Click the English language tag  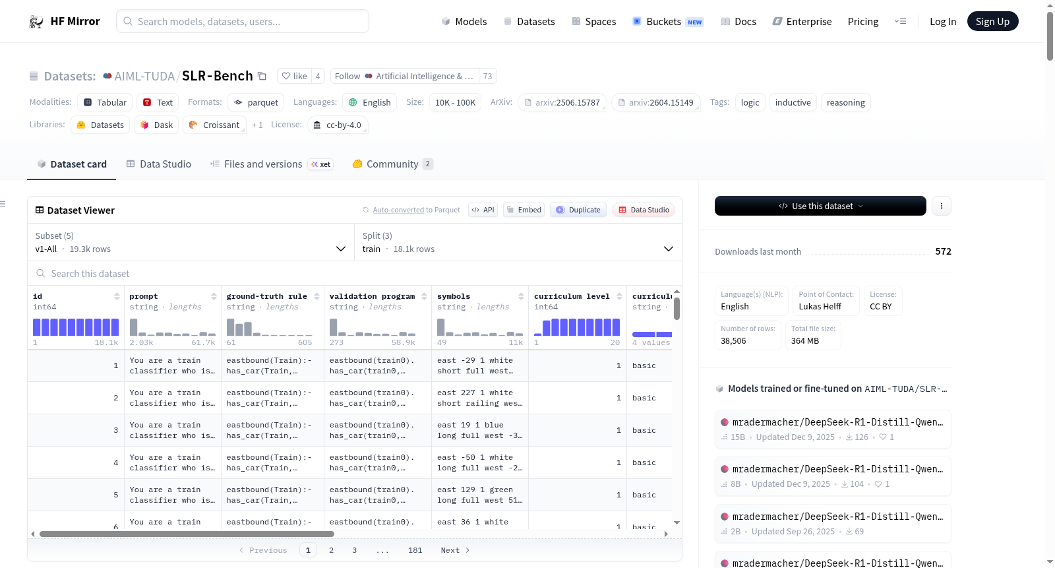[369, 102]
